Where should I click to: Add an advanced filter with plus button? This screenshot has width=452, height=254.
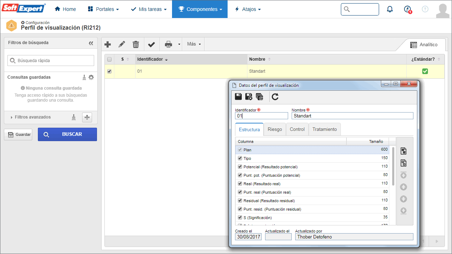[x=87, y=117]
